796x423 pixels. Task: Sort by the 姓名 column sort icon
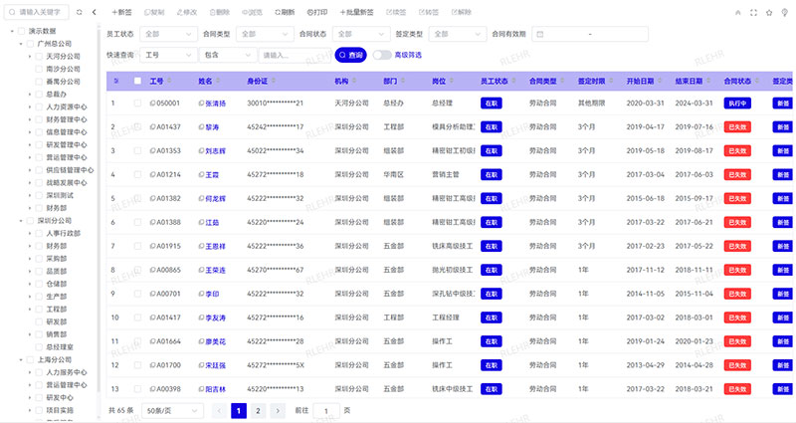click(218, 81)
